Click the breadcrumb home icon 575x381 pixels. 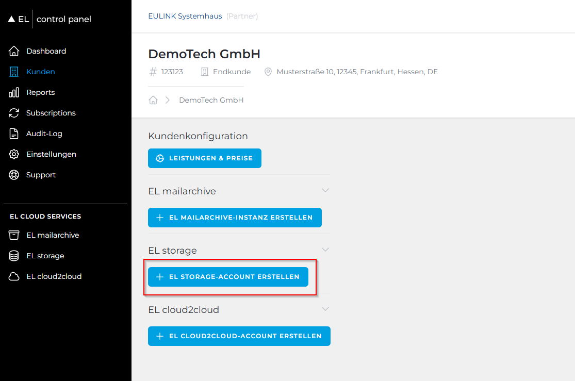pos(153,100)
